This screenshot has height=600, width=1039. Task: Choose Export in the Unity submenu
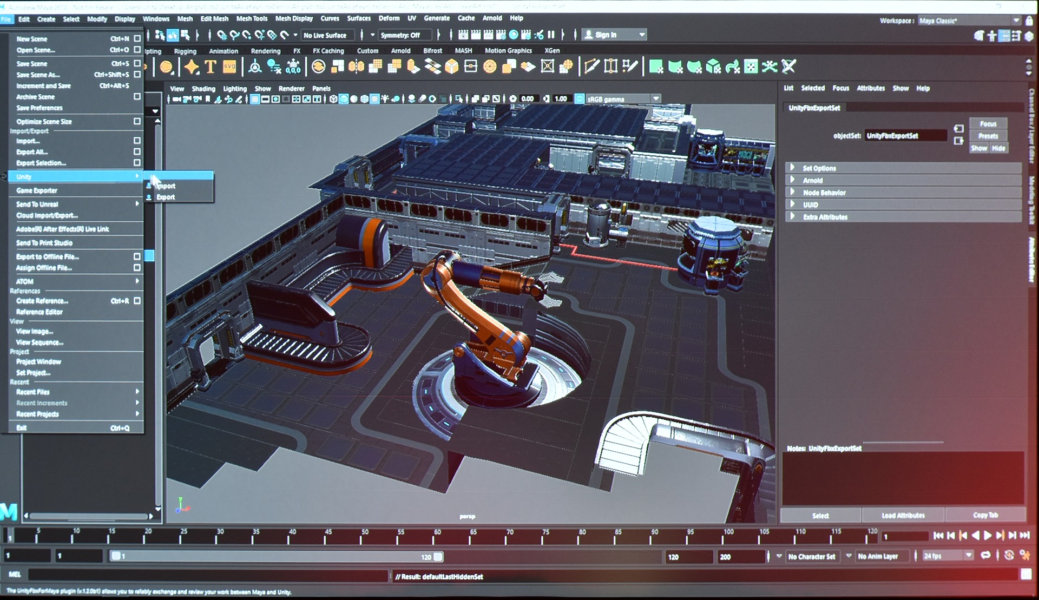[x=166, y=197]
